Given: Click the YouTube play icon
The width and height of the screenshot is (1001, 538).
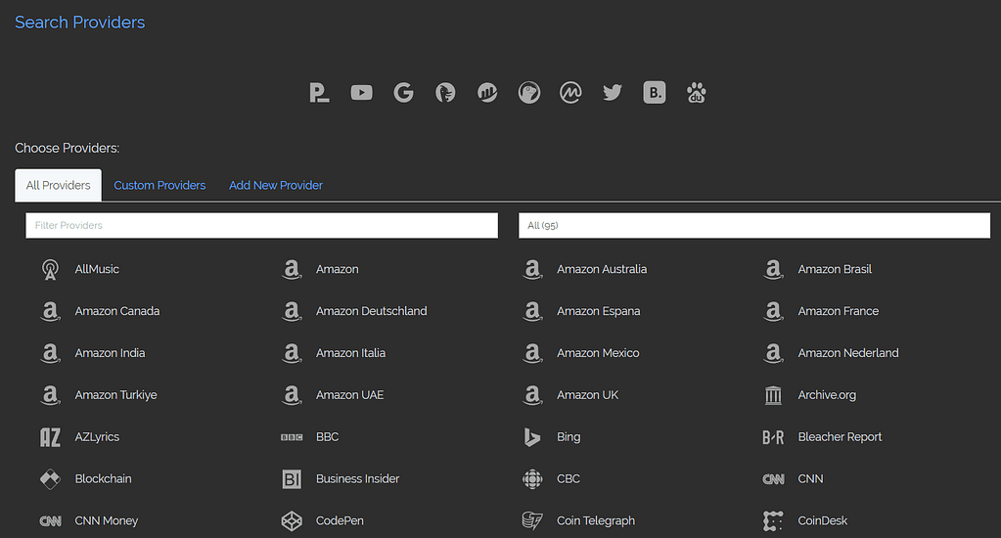Looking at the screenshot, I should [x=361, y=93].
